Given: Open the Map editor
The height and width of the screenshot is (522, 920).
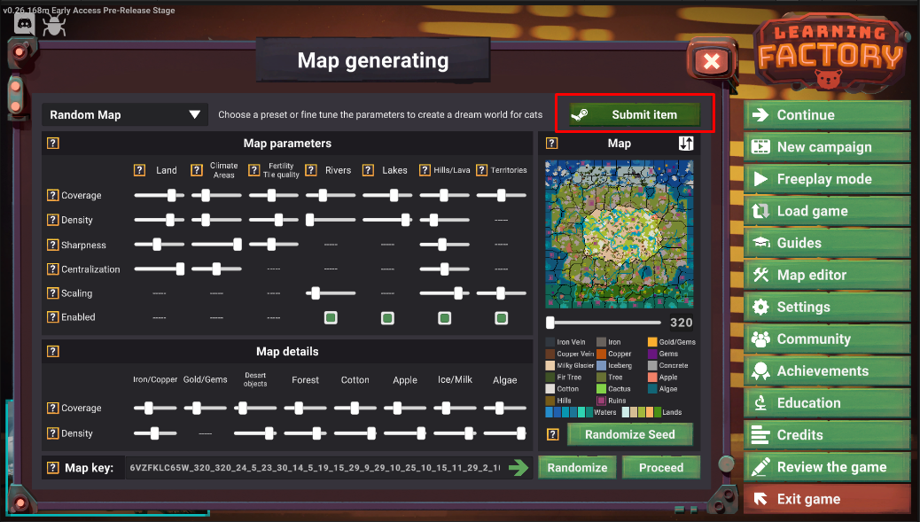Looking at the screenshot, I should tap(827, 275).
